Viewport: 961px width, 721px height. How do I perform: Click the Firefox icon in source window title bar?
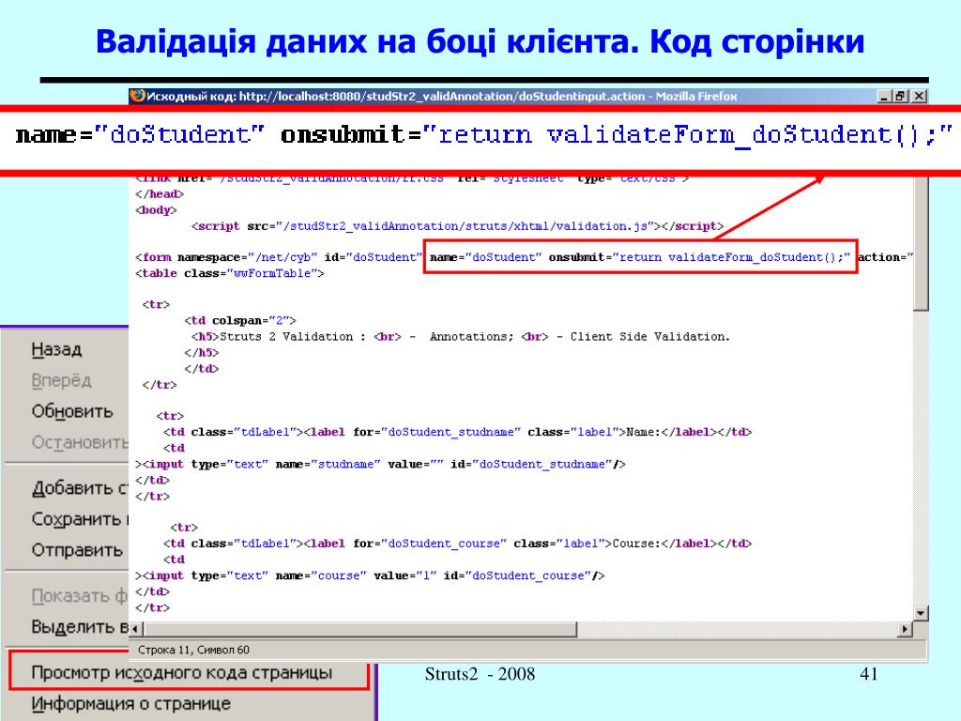137,96
